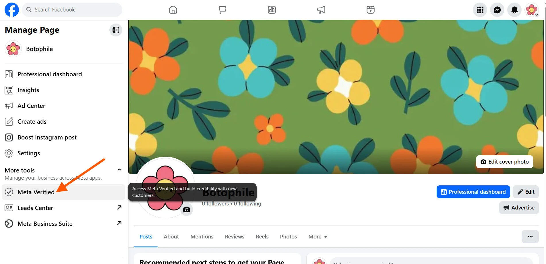Open Meta Verified in sidebar

[36, 192]
